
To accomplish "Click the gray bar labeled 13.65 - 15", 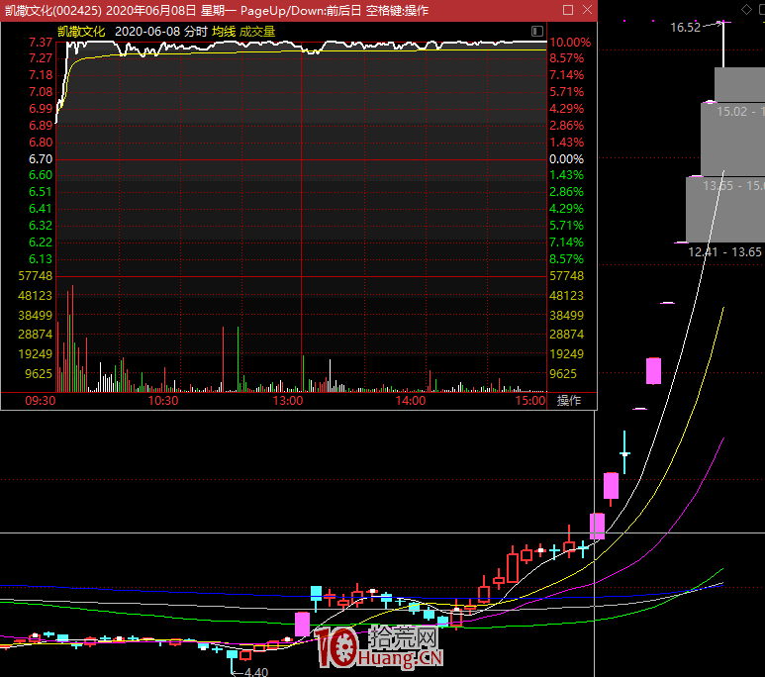I will (725, 209).
